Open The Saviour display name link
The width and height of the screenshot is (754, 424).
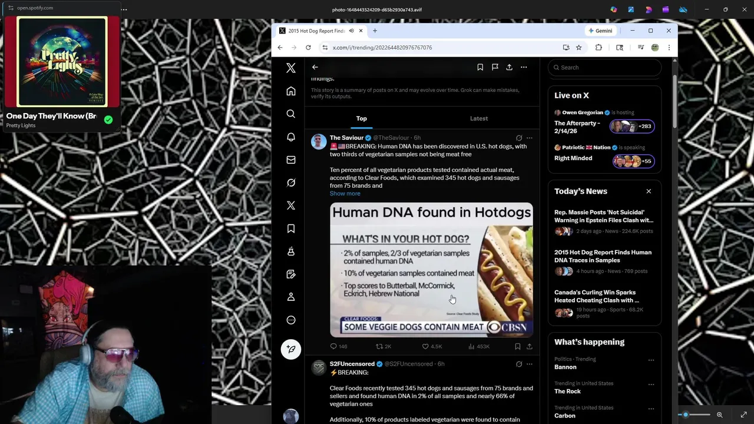(x=346, y=138)
